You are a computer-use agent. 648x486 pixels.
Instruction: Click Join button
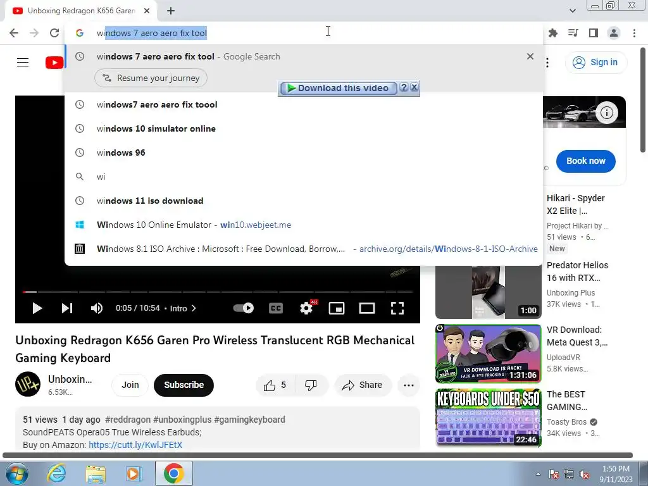coord(130,385)
